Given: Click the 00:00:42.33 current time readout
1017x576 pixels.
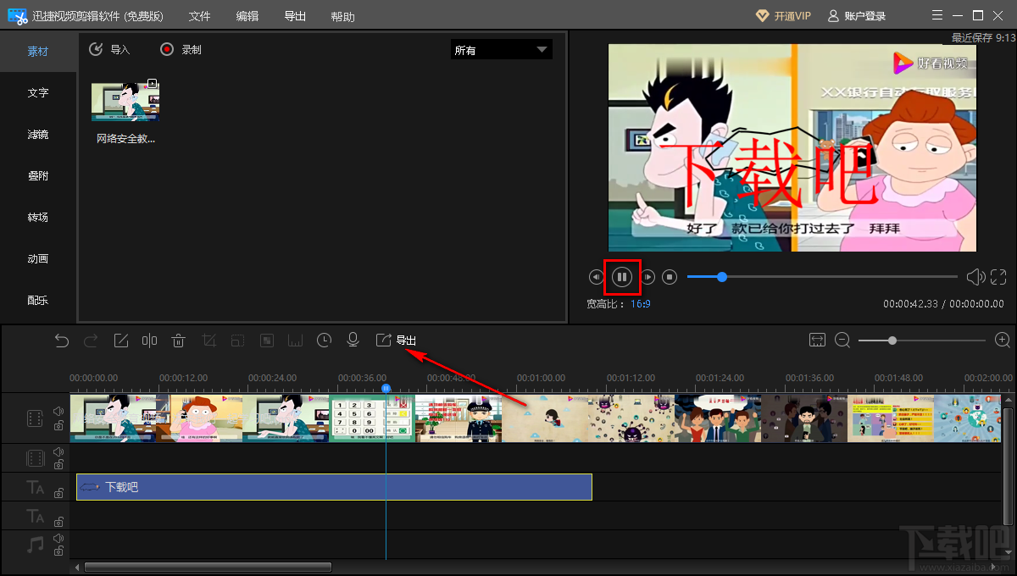Looking at the screenshot, I should point(911,303).
